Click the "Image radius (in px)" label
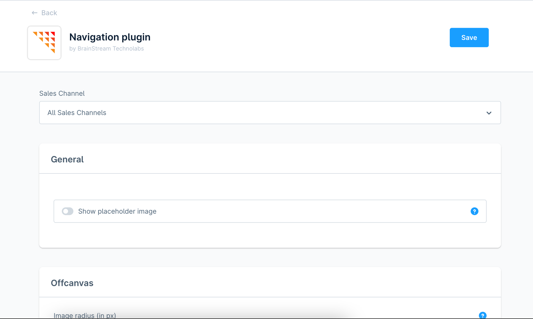This screenshot has width=533, height=319. pos(85,315)
